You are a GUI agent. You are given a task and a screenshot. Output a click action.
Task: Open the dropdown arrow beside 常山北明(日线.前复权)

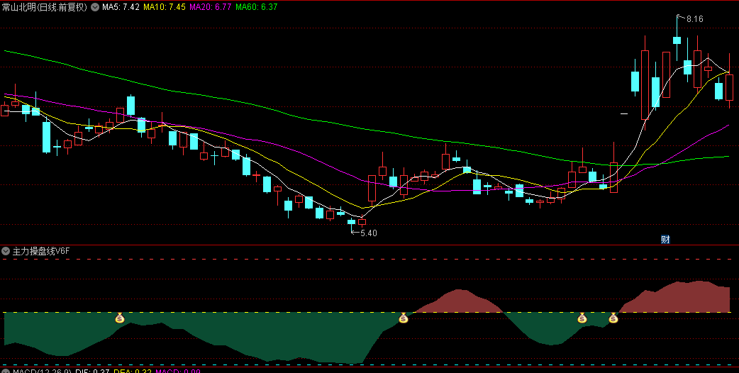tap(95, 7)
